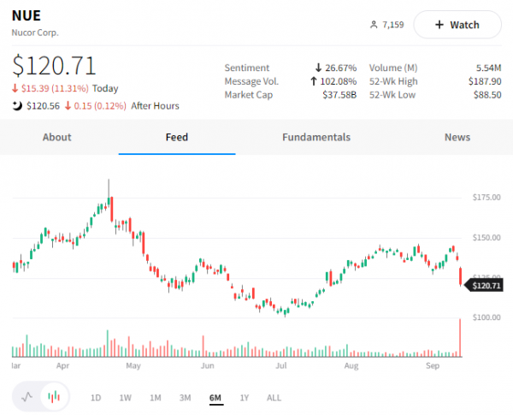Switch to line chart view icon
The height and width of the screenshot is (415, 513).
point(27,397)
